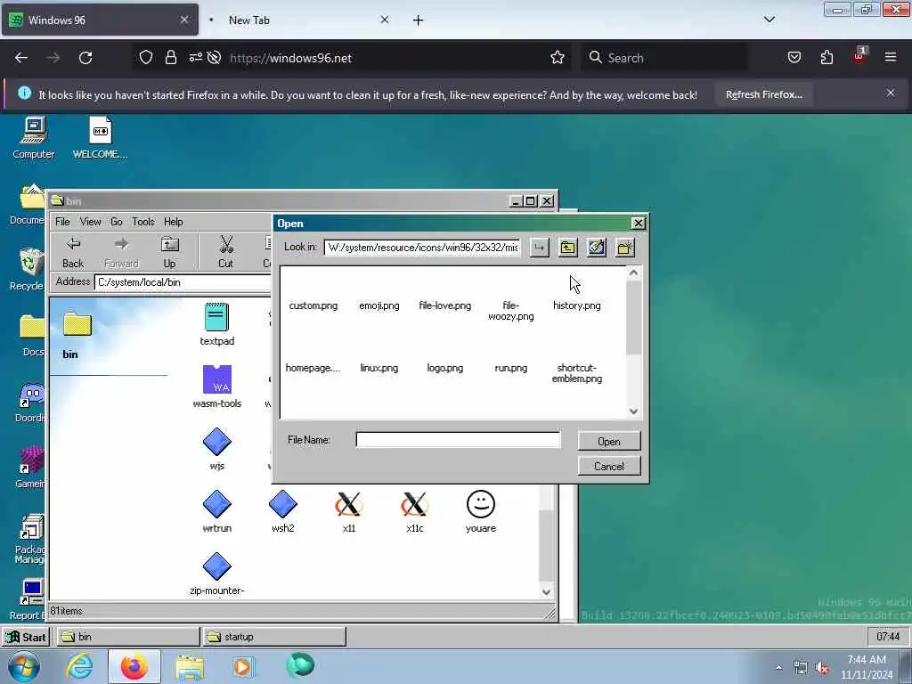This screenshot has height=684, width=912.
Task: Click the Look in path field
Action: (x=422, y=248)
